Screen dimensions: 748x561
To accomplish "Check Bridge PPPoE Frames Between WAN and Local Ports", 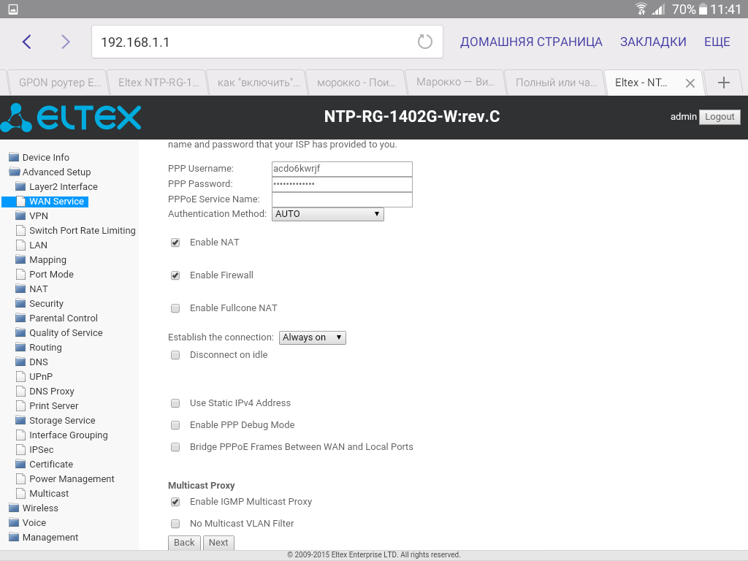I will click(x=175, y=448).
